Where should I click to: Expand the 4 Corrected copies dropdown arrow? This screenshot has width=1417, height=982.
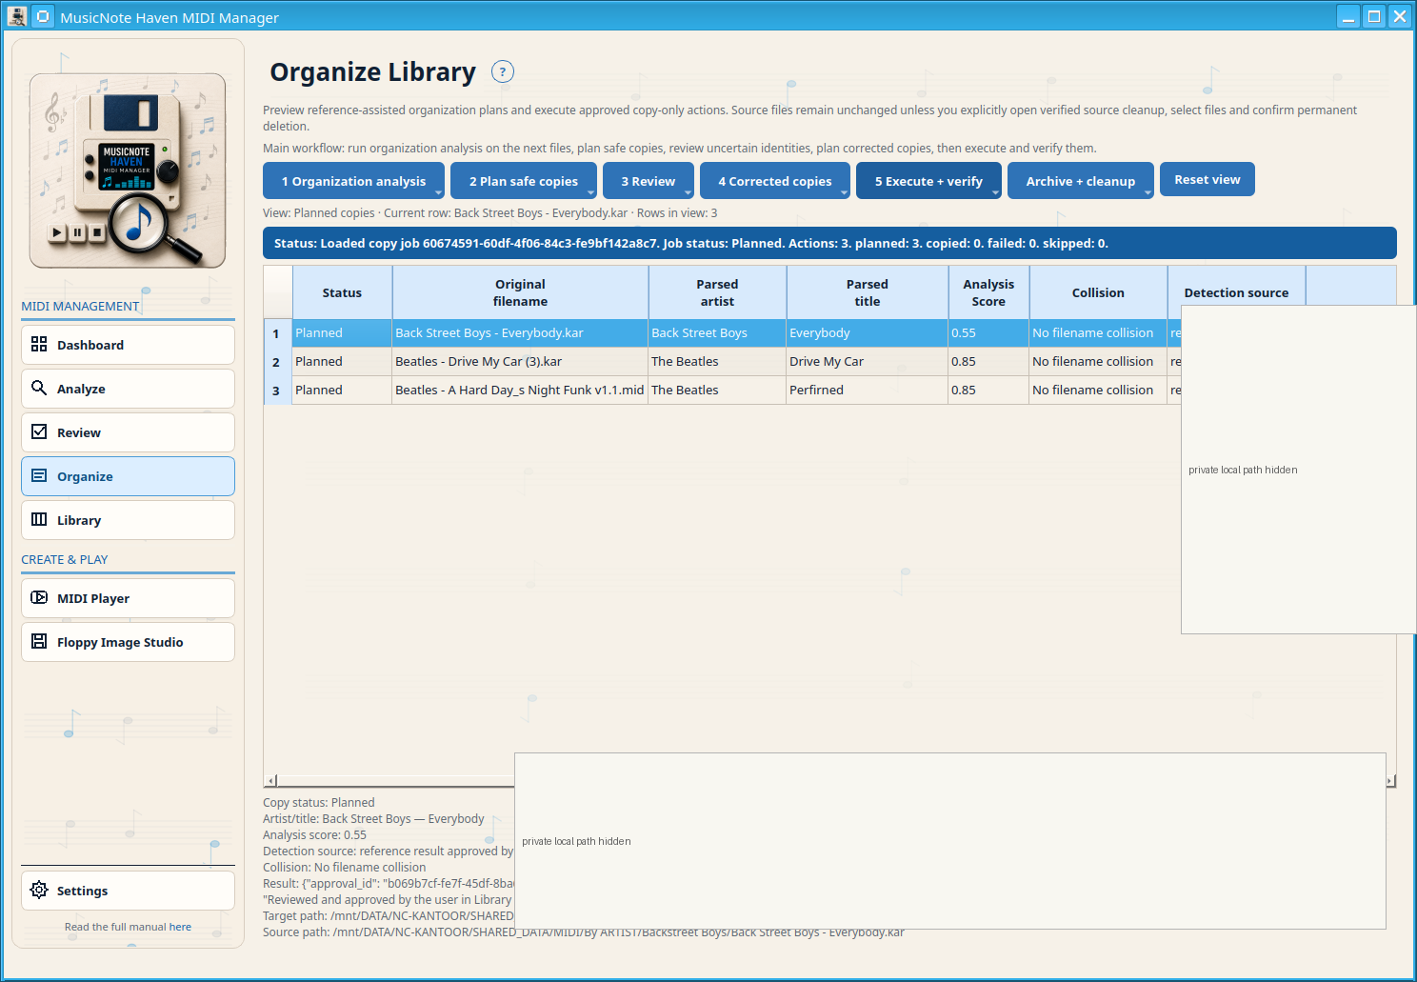point(844,192)
